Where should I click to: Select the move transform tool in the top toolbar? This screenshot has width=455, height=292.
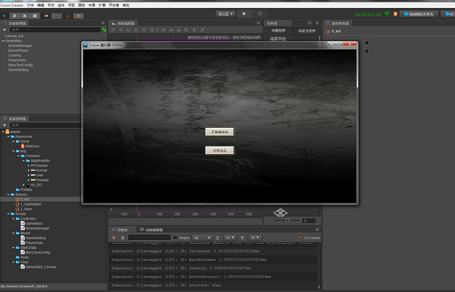pos(4,16)
